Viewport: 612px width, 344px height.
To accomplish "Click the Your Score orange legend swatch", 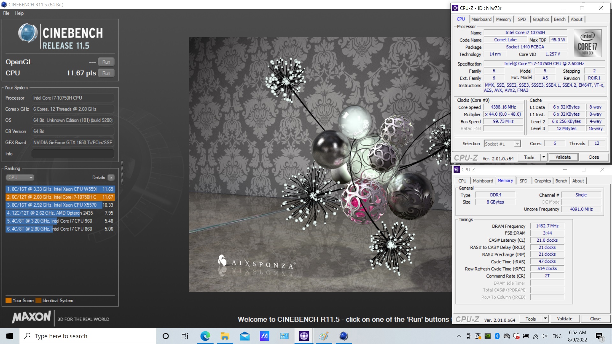I will point(9,300).
